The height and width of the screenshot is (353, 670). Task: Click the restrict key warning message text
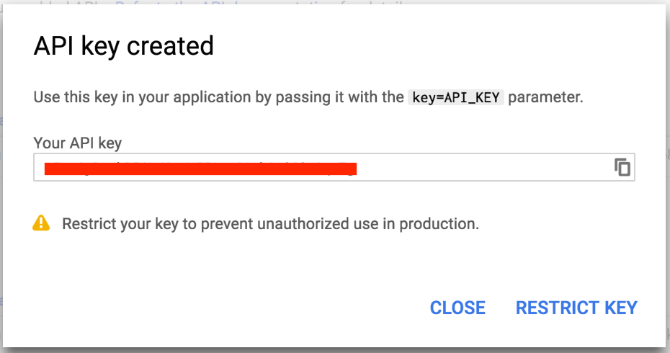coord(270,224)
